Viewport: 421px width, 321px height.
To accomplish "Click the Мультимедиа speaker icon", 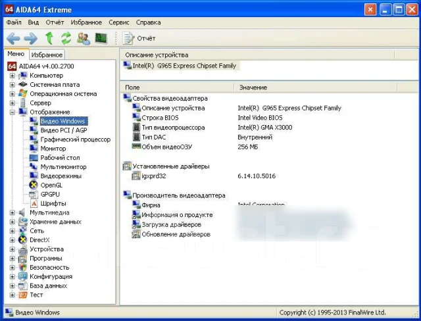I will point(22,212).
